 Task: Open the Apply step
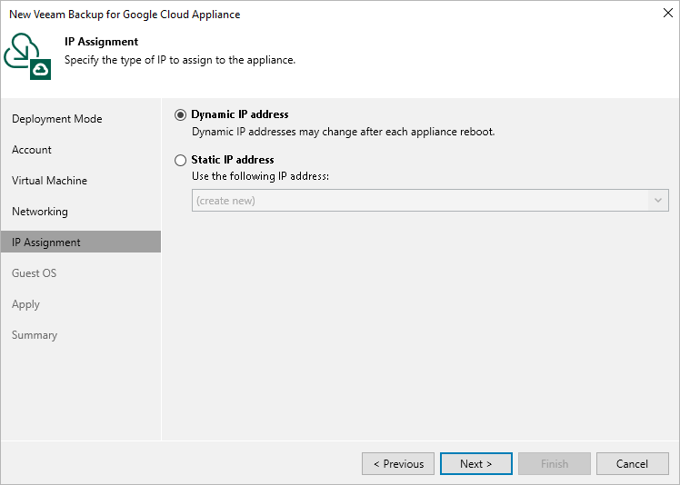pos(25,304)
